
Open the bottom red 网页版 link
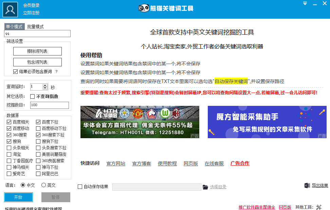point(285,207)
